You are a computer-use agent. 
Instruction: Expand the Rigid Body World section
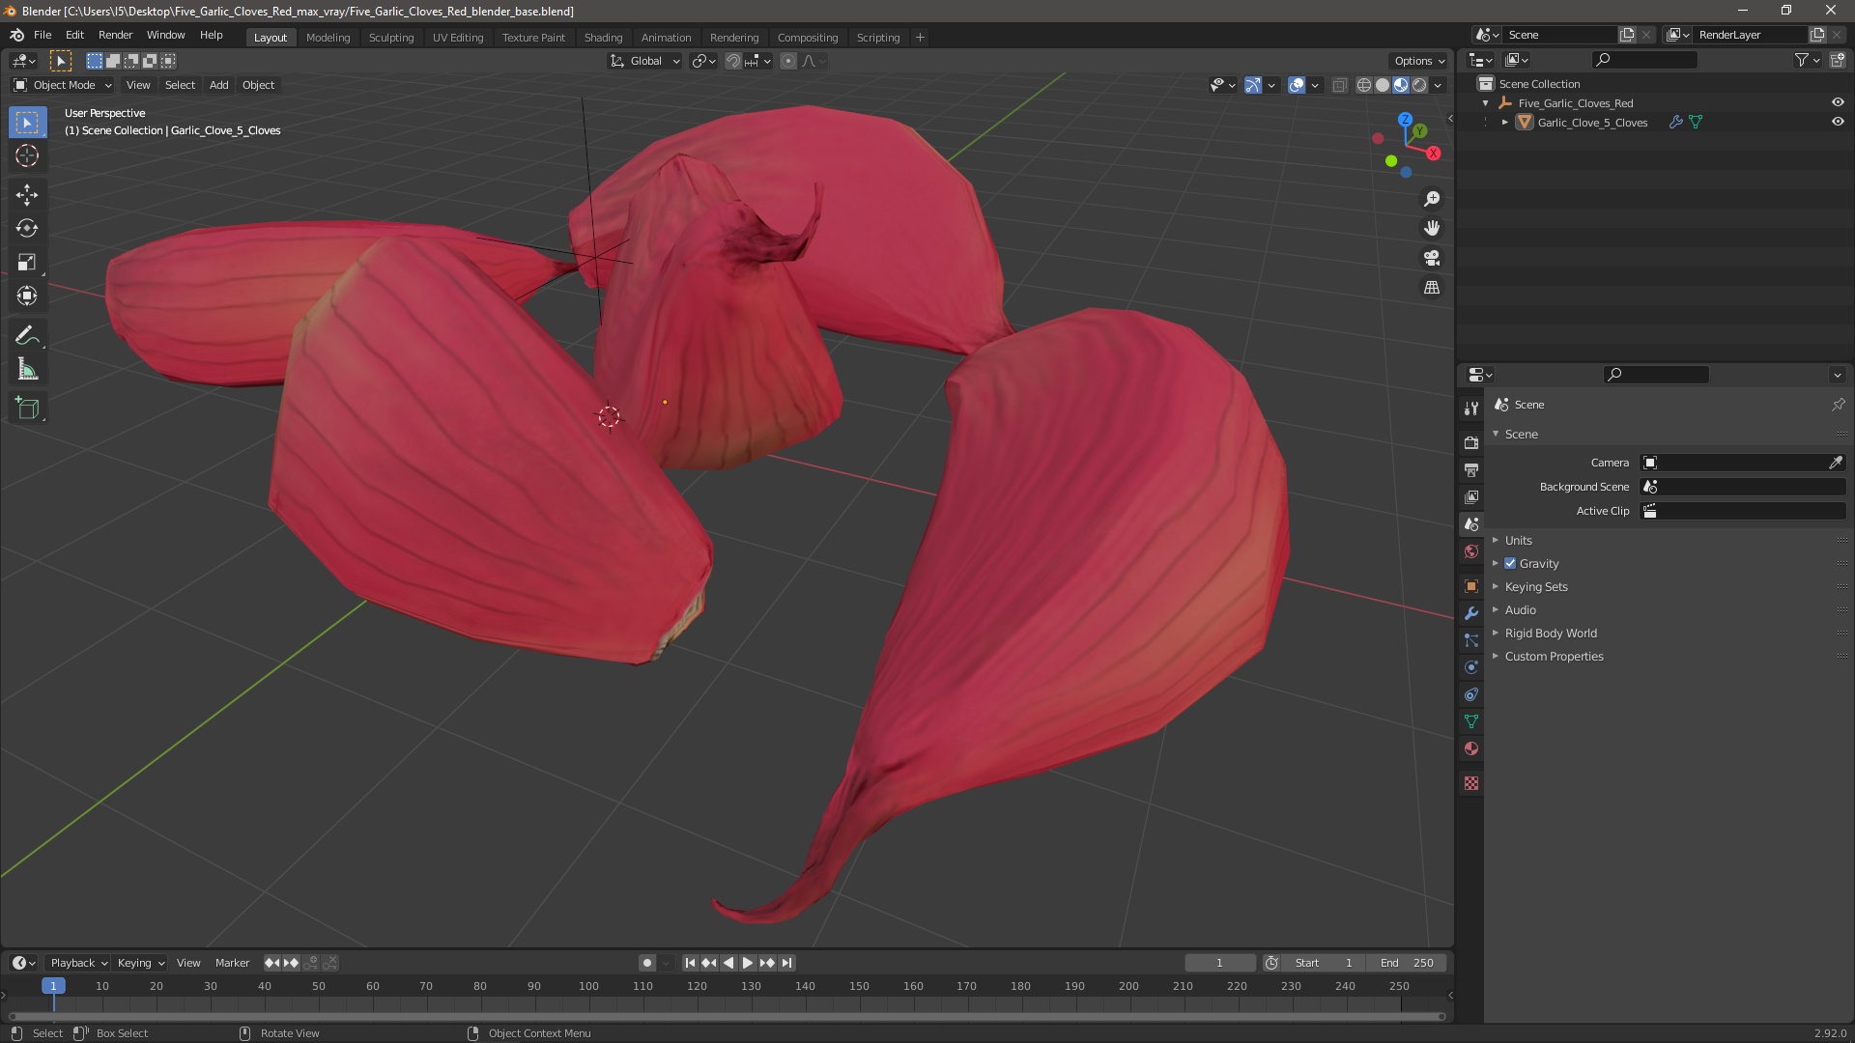tap(1550, 634)
